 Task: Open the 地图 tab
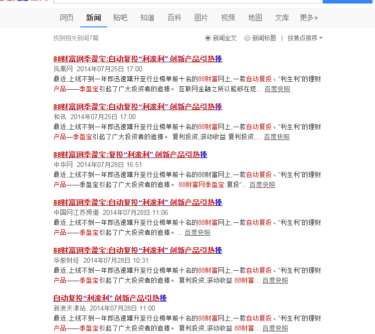(255, 17)
